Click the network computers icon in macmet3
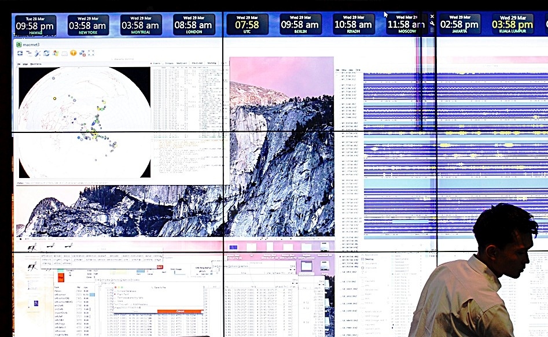The image size is (548, 337). (x=83, y=53)
